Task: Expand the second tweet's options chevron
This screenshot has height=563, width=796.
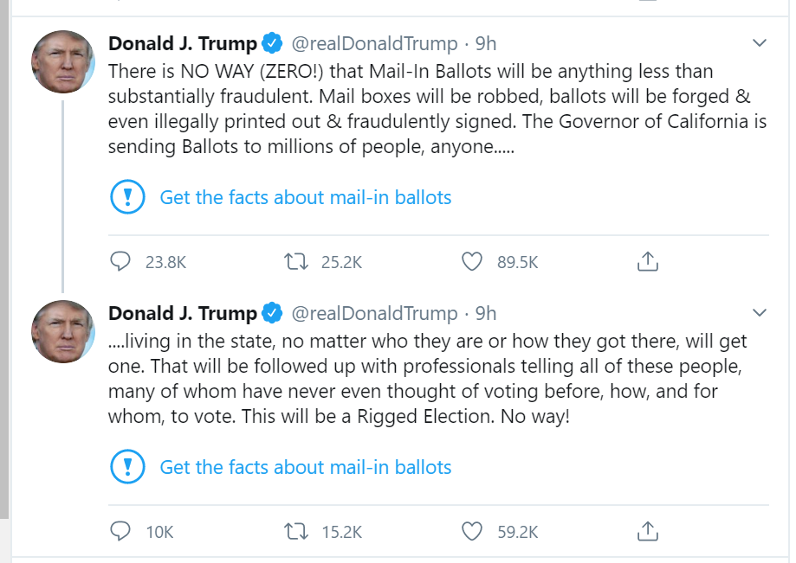Action: [x=760, y=312]
